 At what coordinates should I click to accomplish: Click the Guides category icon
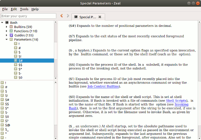pyautogui.click(x=11, y=35)
